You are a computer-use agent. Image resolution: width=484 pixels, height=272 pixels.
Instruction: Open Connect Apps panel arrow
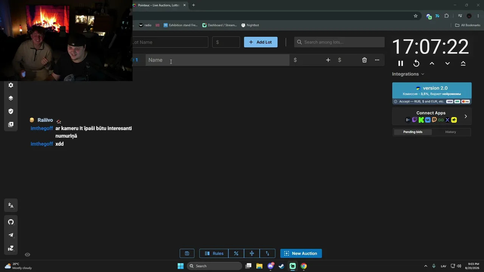tap(465, 116)
